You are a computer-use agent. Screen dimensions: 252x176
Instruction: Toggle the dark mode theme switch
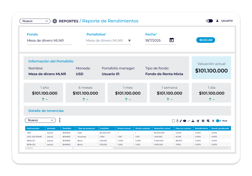[x=209, y=21]
